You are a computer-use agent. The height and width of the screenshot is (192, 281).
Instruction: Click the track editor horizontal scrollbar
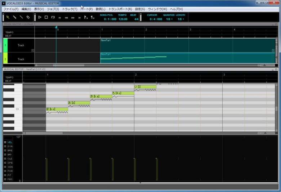[68, 65]
